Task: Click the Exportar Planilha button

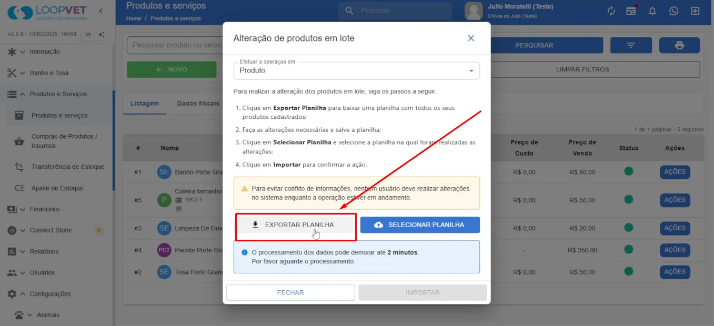Action: (x=294, y=225)
